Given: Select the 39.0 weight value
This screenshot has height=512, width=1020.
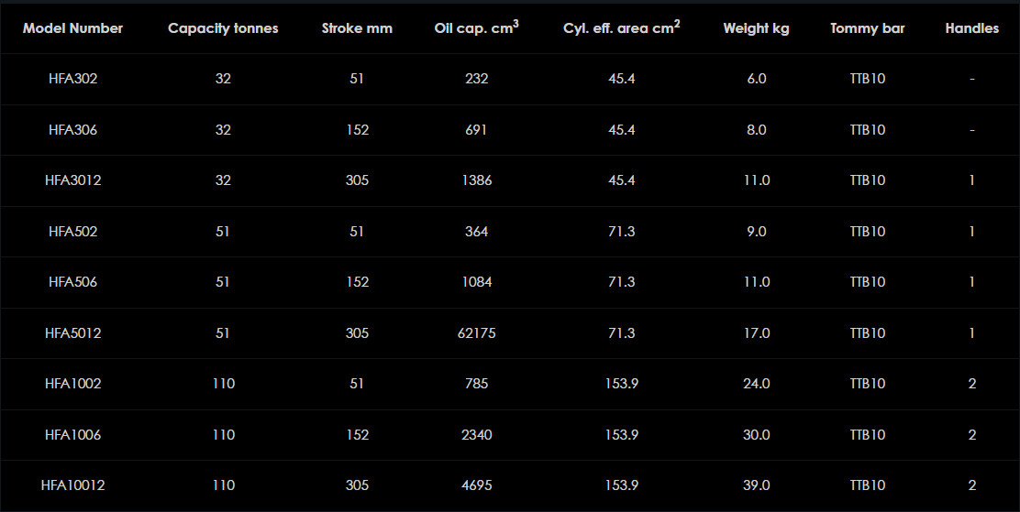Looking at the screenshot, I should tap(756, 485).
